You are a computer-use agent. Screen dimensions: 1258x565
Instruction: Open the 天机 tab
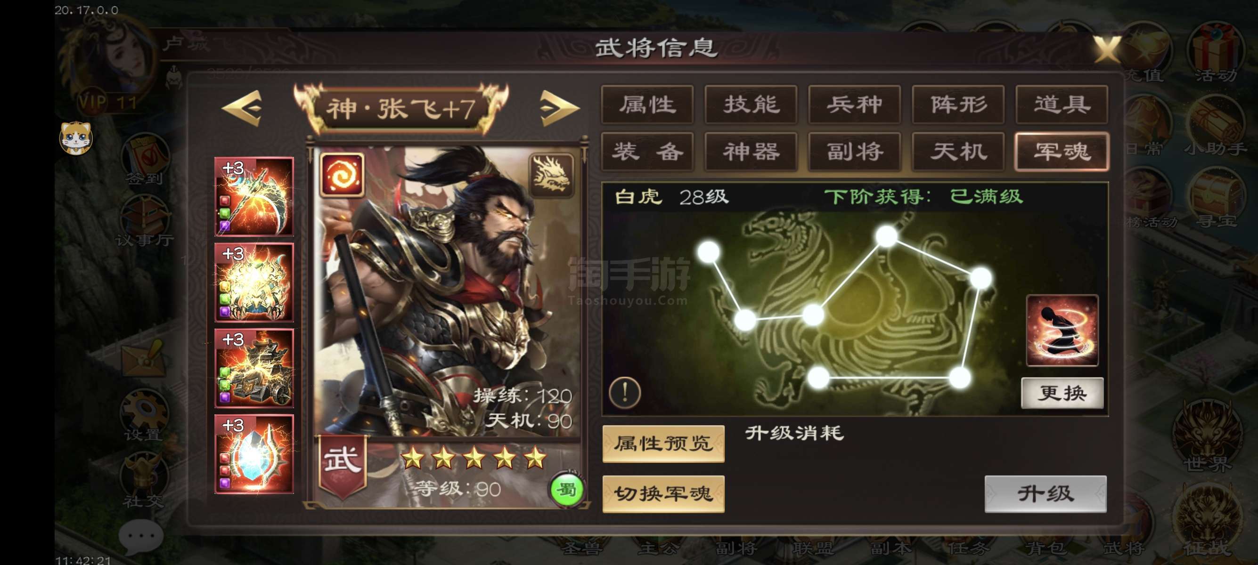pos(958,151)
